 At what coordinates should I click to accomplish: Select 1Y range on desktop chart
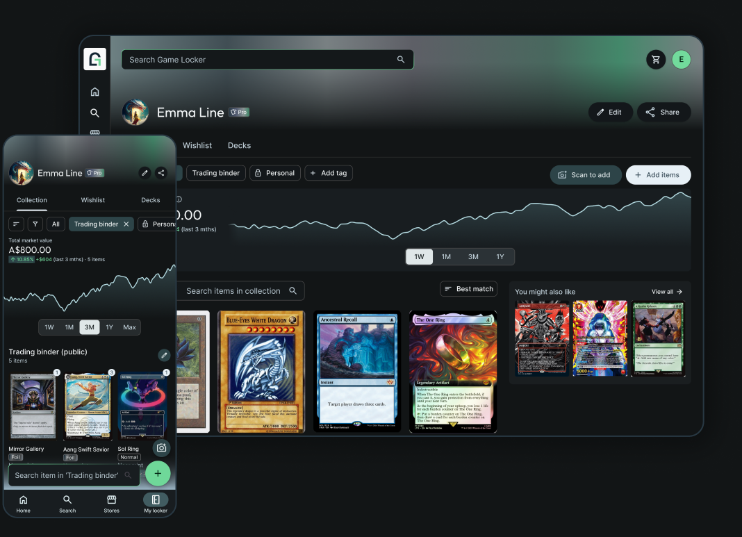coord(500,256)
